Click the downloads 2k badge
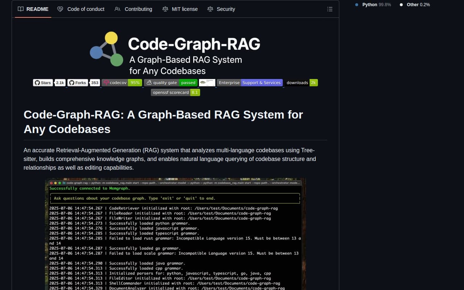The height and width of the screenshot is (290, 464). [x=302, y=83]
